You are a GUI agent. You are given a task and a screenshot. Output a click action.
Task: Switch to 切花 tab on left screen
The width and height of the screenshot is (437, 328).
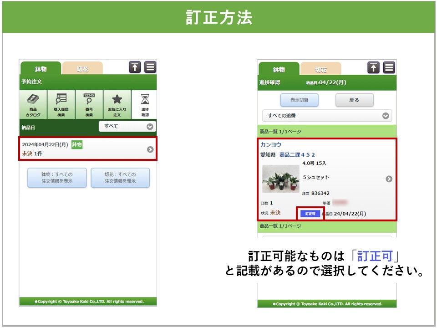82,69
